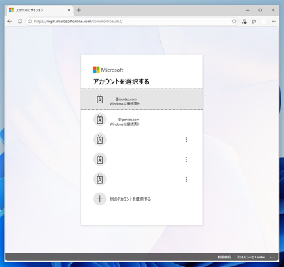Select the アカウントにサインイン browser tab

pos(40,10)
